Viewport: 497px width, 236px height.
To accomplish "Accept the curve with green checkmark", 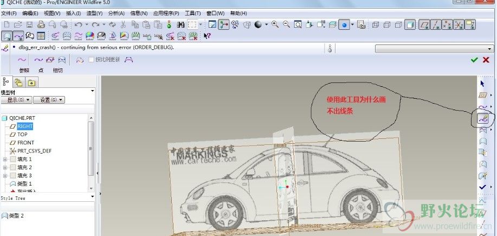I will click(474, 60).
